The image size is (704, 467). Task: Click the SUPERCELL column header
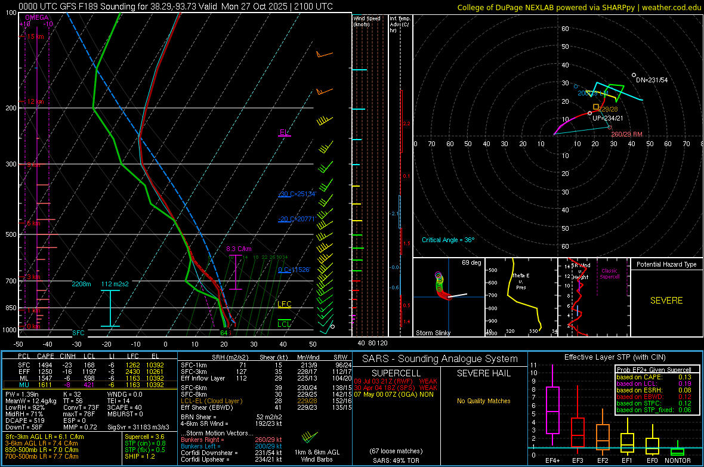pyautogui.click(x=396, y=373)
